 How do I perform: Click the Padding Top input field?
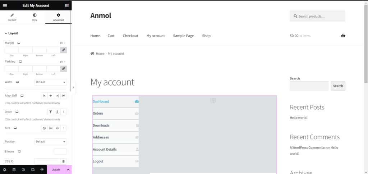[x=12, y=69]
